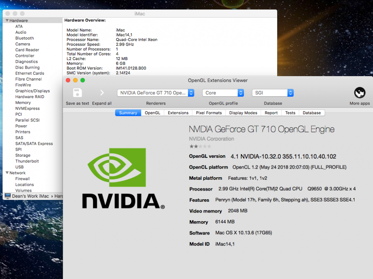The width and height of the screenshot is (373, 279).
Task: Select Disc Burning in the sidebar
Action: click(x=27, y=67)
